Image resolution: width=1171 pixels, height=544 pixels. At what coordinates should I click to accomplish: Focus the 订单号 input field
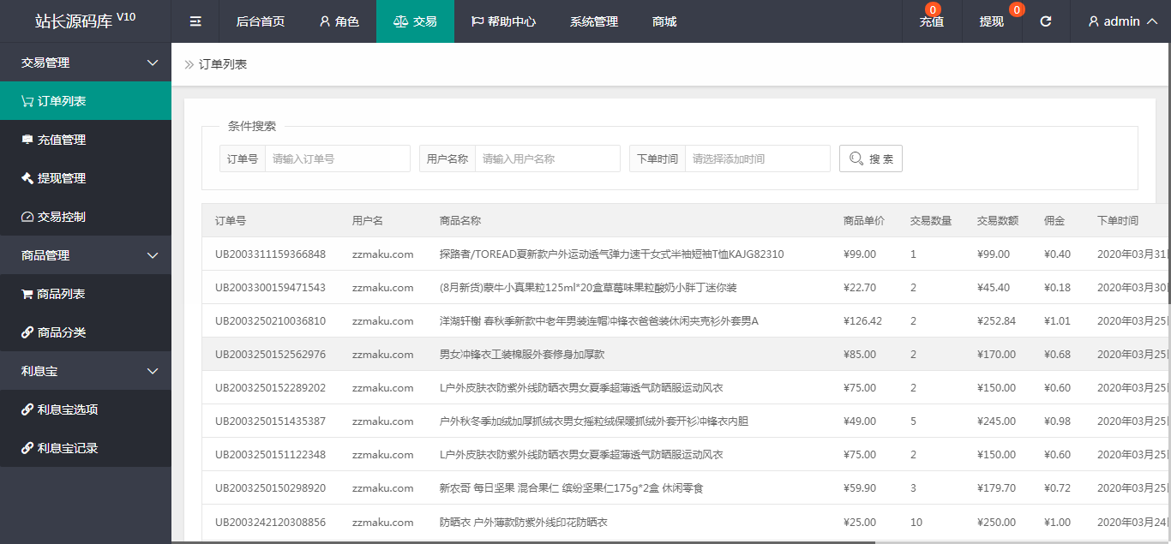(337, 158)
